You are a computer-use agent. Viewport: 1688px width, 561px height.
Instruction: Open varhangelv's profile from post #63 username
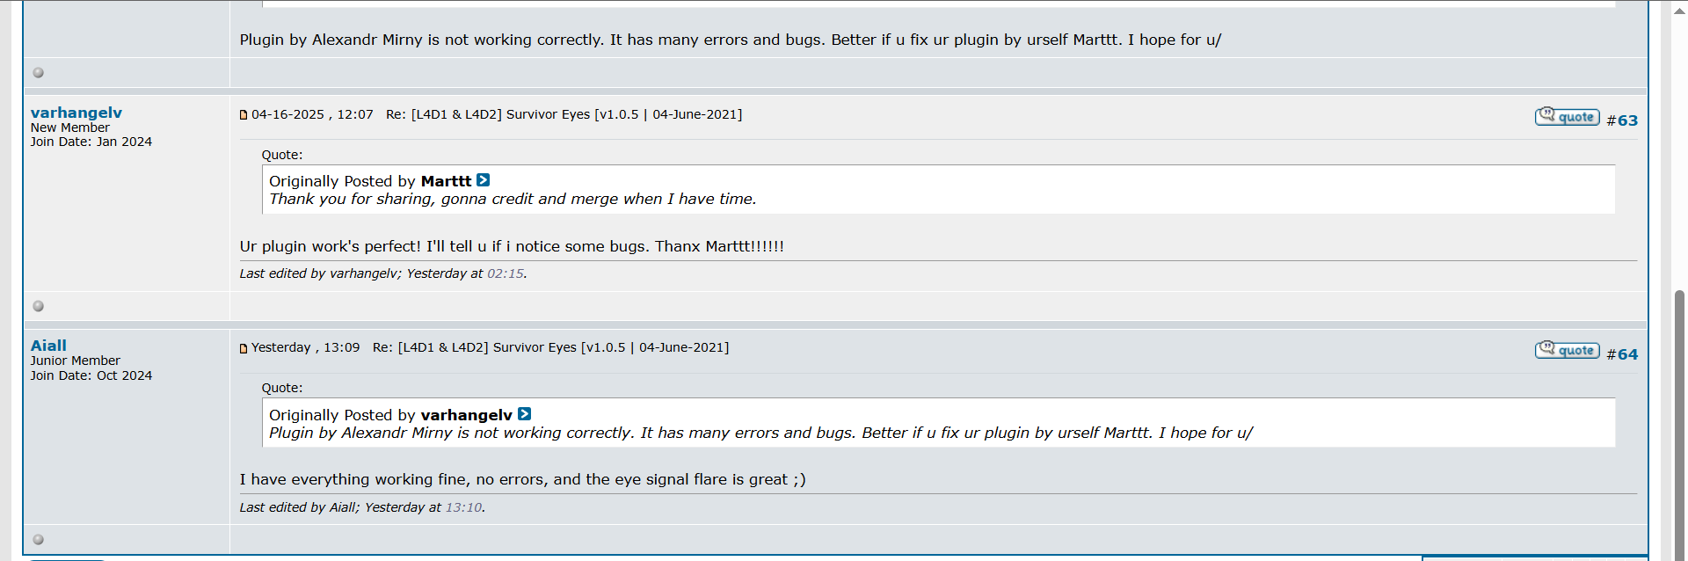pyautogui.click(x=76, y=113)
